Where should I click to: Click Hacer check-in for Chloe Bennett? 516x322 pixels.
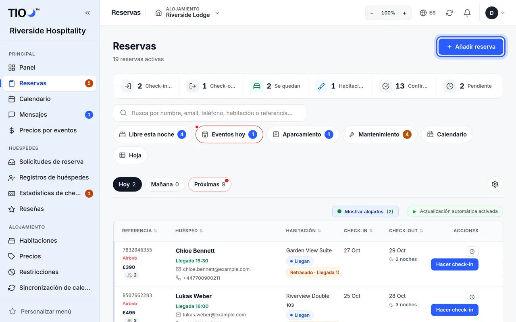(454, 264)
